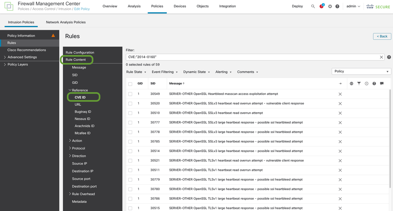The image size is (393, 211).
Task: Expand Advanced Settings in the sidebar
Action: 5,57
